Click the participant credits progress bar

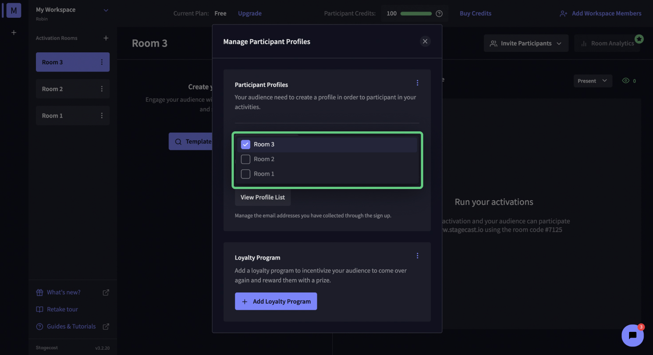click(x=416, y=13)
